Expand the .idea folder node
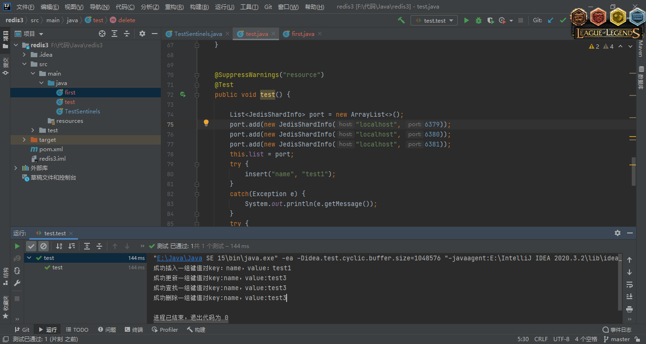 [x=25, y=55]
